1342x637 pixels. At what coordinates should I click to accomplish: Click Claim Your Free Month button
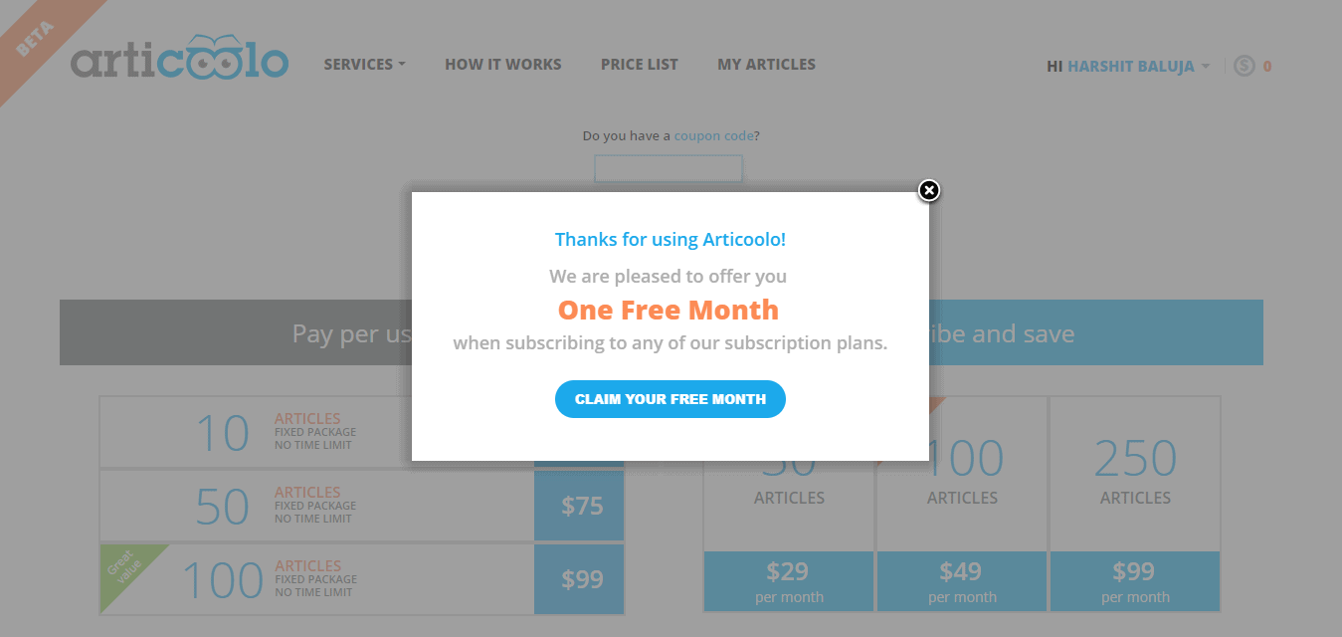pyautogui.click(x=670, y=399)
